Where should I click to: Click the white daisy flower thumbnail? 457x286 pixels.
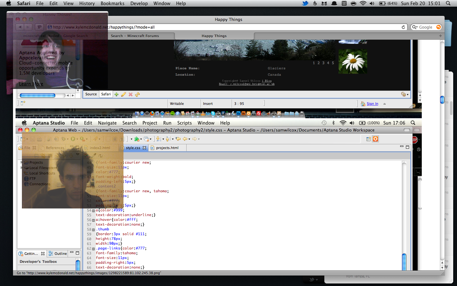tap(353, 61)
